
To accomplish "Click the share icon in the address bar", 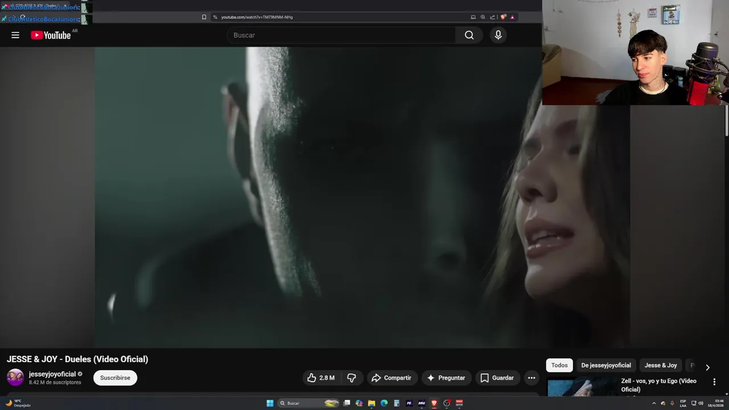I will pos(493,17).
